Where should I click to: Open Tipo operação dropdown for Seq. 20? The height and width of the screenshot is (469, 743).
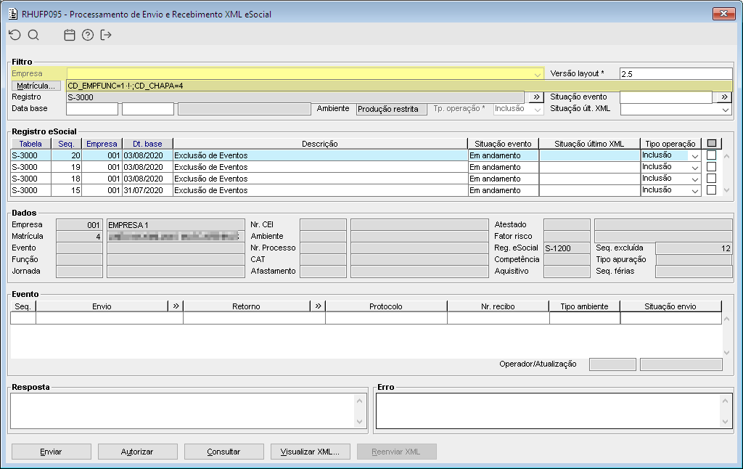point(694,155)
